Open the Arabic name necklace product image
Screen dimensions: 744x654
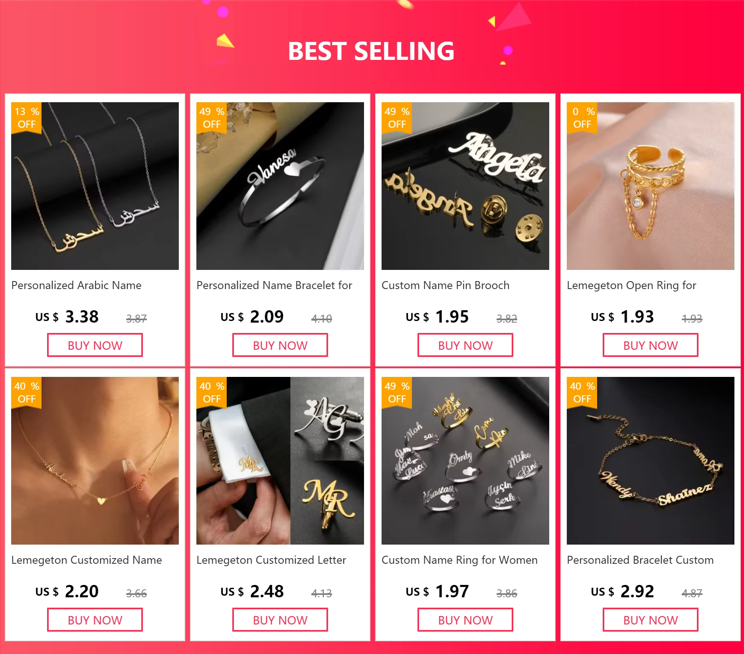click(95, 186)
